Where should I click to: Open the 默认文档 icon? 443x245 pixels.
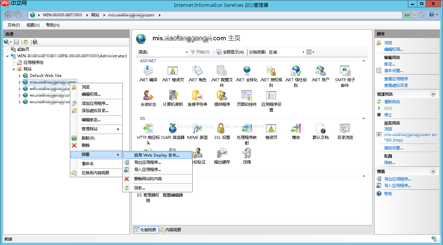pyautogui.click(x=320, y=129)
